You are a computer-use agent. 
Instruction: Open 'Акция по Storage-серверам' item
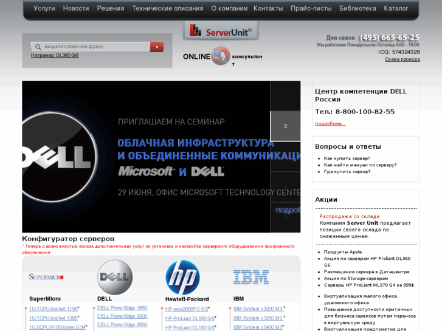[x=356, y=278]
